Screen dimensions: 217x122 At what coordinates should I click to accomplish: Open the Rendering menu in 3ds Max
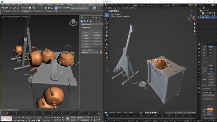(x=70, y=5)
